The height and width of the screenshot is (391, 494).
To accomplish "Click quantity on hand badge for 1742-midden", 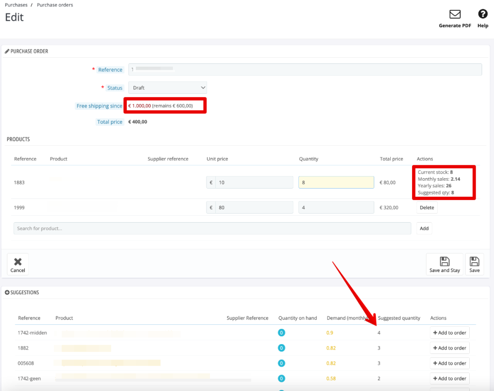I will coord(282,333).
